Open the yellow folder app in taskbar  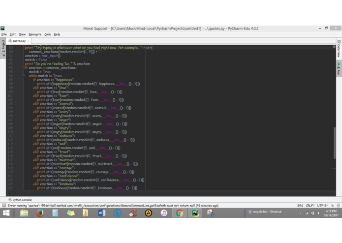tap(86, 213)
